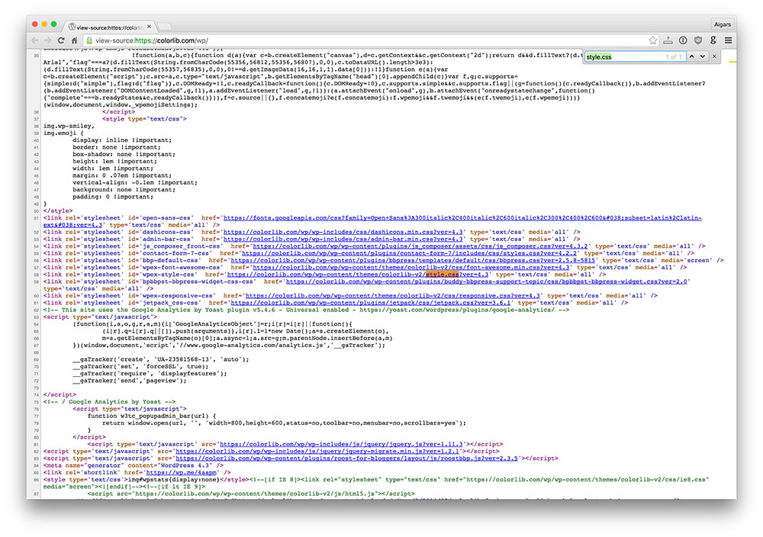Screen dimensions: 763x537
Task: Click the "__gaTracker('send','pageview');" line
Action: tap(130, 381)
